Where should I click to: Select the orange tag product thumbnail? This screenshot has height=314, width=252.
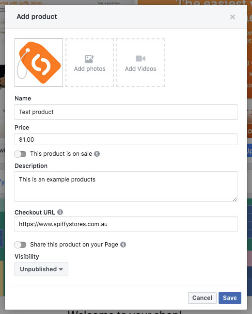(x=39, y=63)
